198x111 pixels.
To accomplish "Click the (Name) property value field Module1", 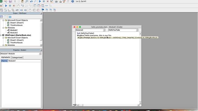I will click(x=24, y=61).
